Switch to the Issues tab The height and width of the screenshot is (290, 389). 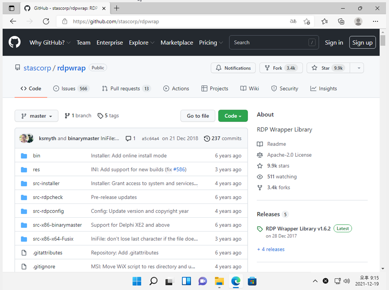[x=71, y=89]
